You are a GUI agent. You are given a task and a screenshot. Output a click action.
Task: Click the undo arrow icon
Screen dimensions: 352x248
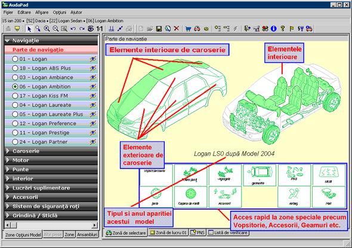(x=73, y=29)
